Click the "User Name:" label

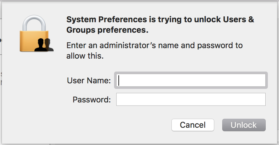pos(89,81)
